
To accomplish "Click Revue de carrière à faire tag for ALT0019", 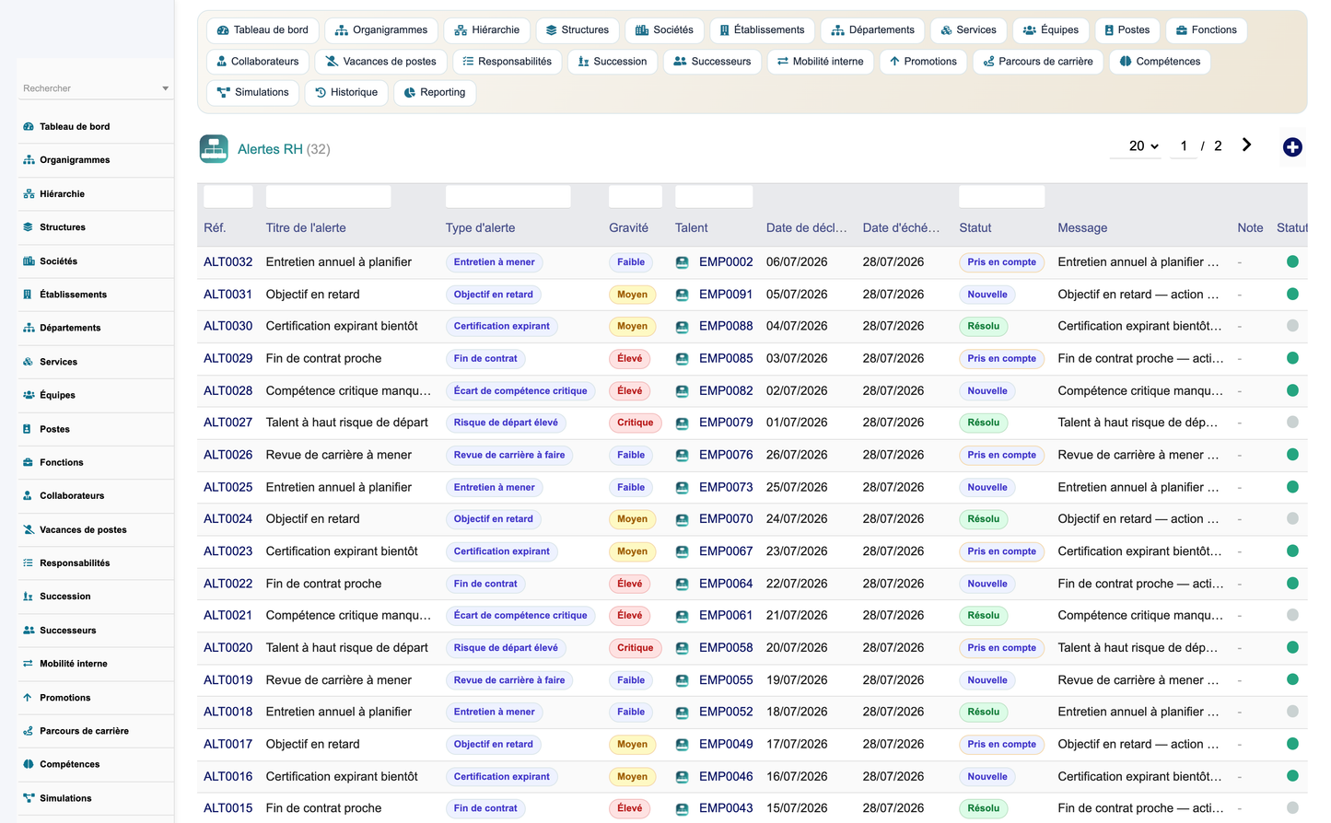I will pos(509,680).
